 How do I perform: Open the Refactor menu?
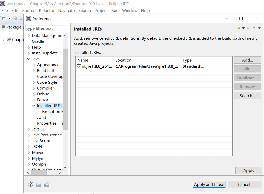point(47,11)
